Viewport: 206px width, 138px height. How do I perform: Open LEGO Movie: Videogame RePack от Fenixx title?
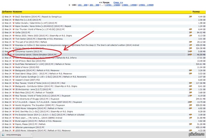(x=39, y=108)
